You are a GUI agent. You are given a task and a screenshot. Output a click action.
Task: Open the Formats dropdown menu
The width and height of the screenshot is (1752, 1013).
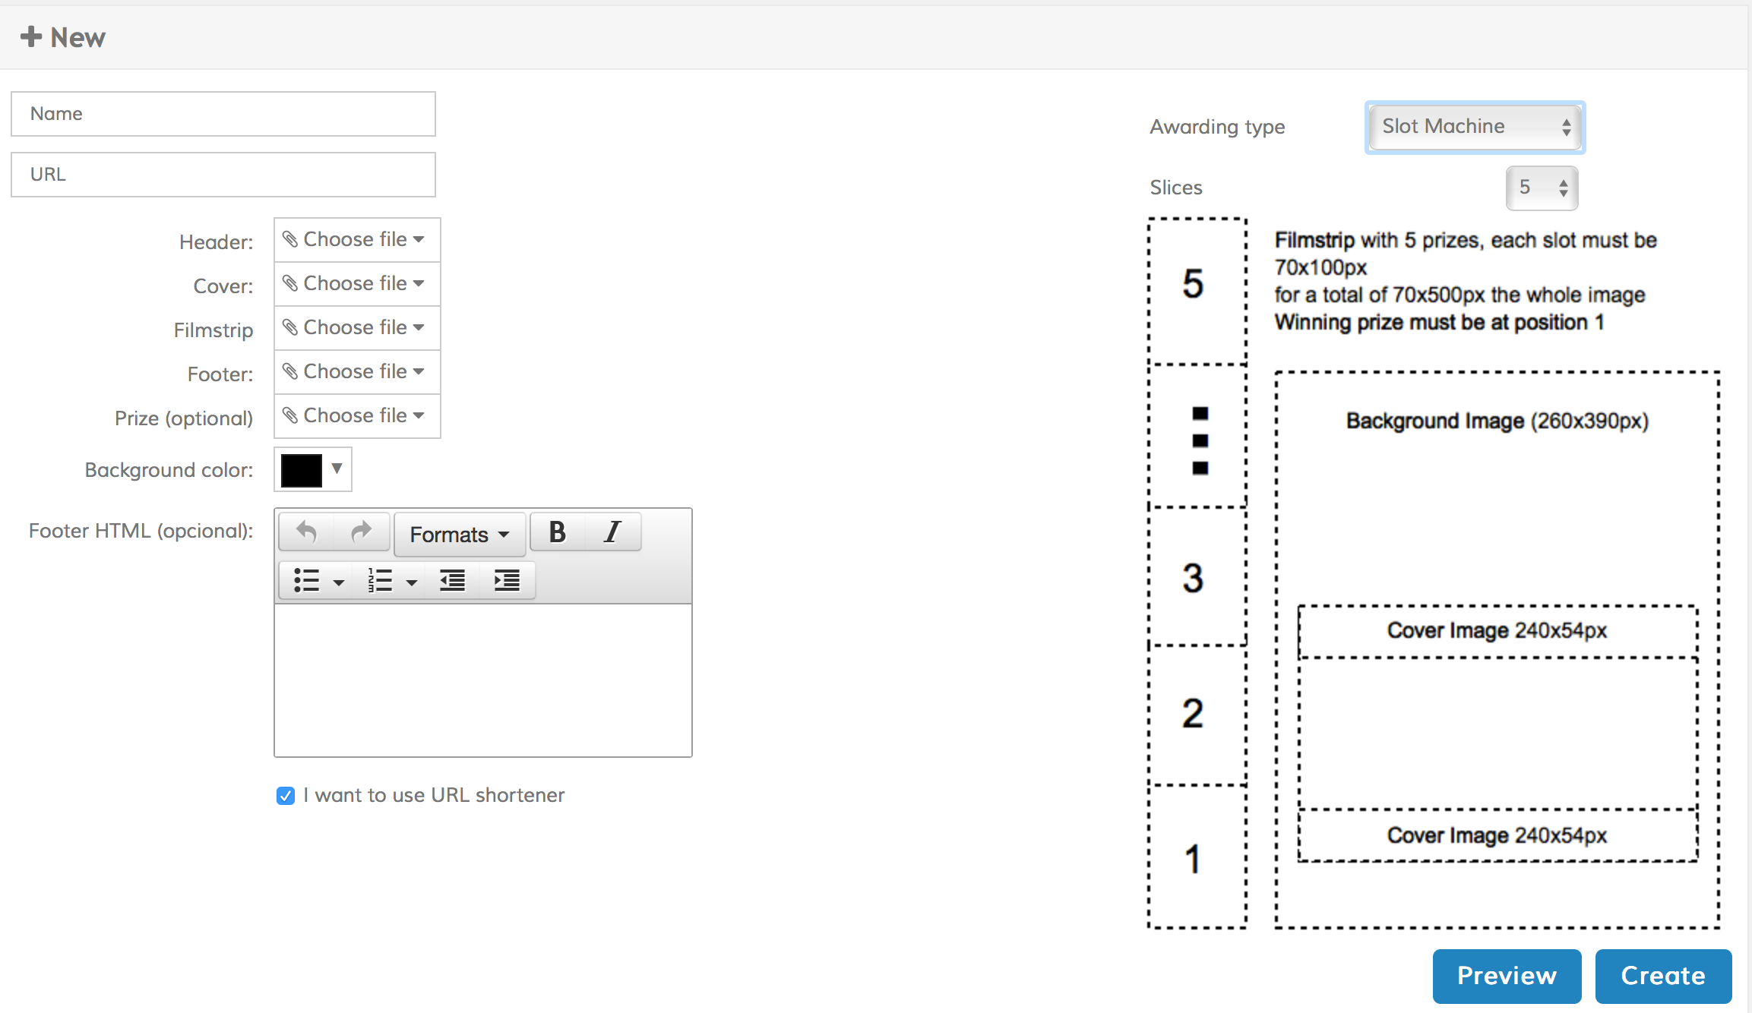[460, 535]
